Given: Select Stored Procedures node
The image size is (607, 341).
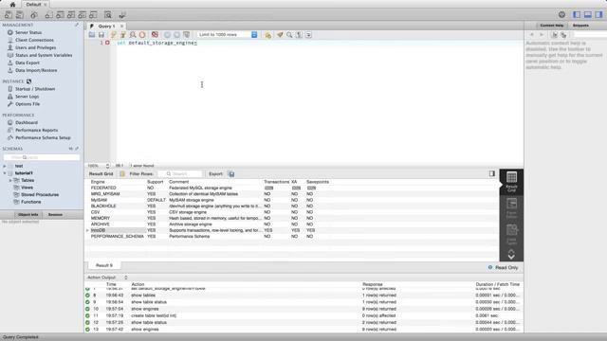Looking at the screenshot, I should click(40, 195).
